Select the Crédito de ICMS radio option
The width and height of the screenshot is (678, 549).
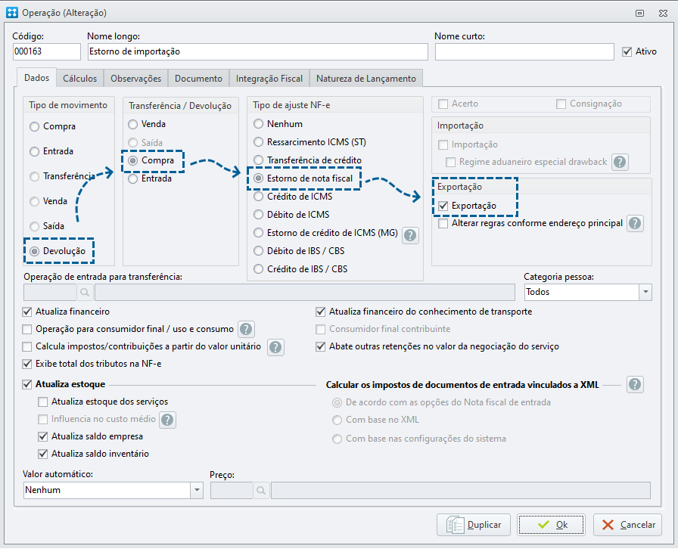258,197
